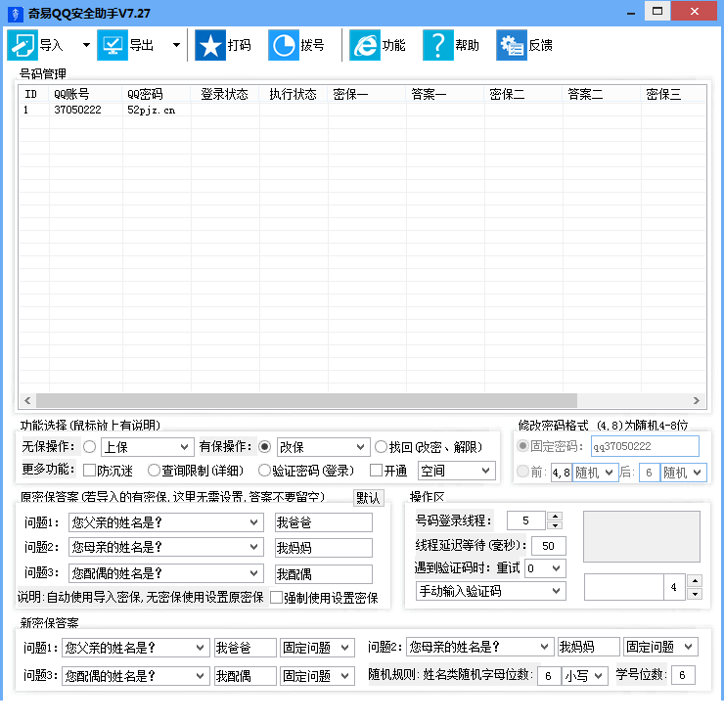Select the 有保操作 radio button
Image resolution: width=724 pixels, height=723 pixels.
[x=264, y=446]
